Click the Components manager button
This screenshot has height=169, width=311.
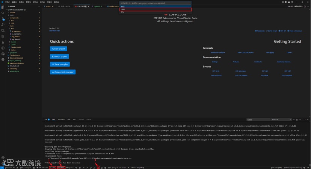(63, 72)
